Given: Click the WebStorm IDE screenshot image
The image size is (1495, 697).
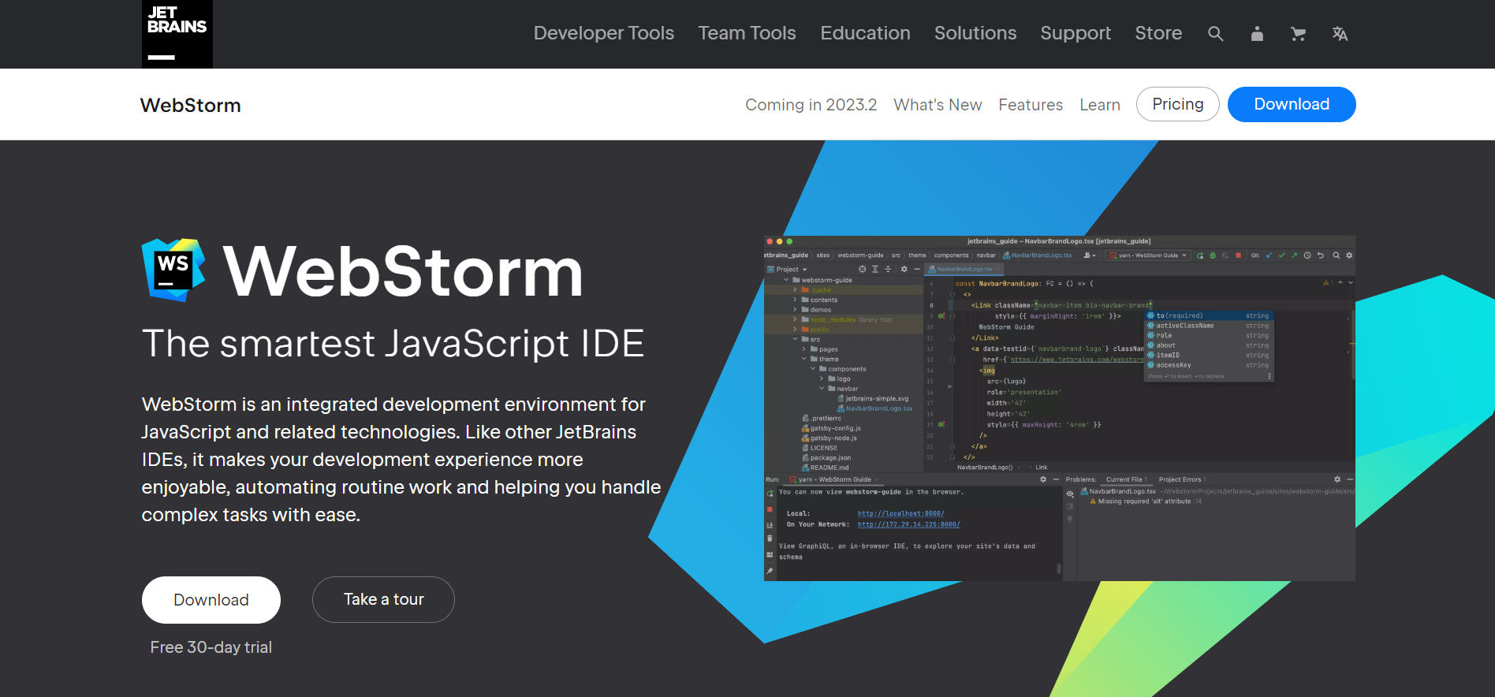Looking at the screenshot, I should click(x=1059, y=408).
